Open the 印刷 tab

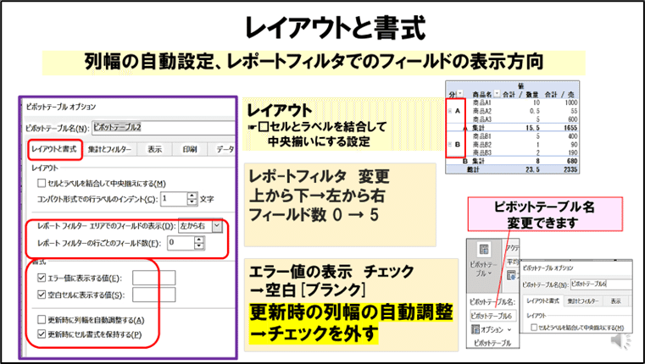point(190,150)
